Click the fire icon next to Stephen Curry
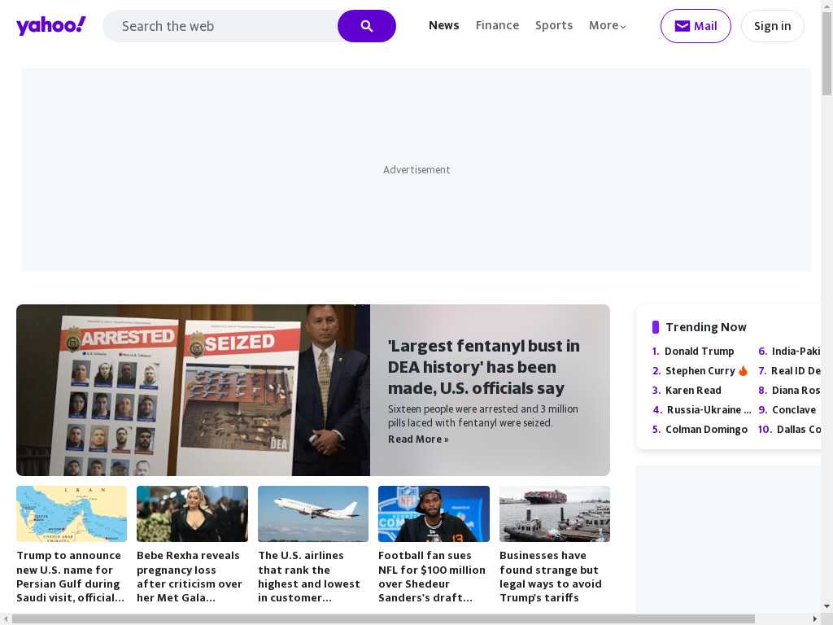The width and height of the screenshot is (833, 625). tap(744, 370)
